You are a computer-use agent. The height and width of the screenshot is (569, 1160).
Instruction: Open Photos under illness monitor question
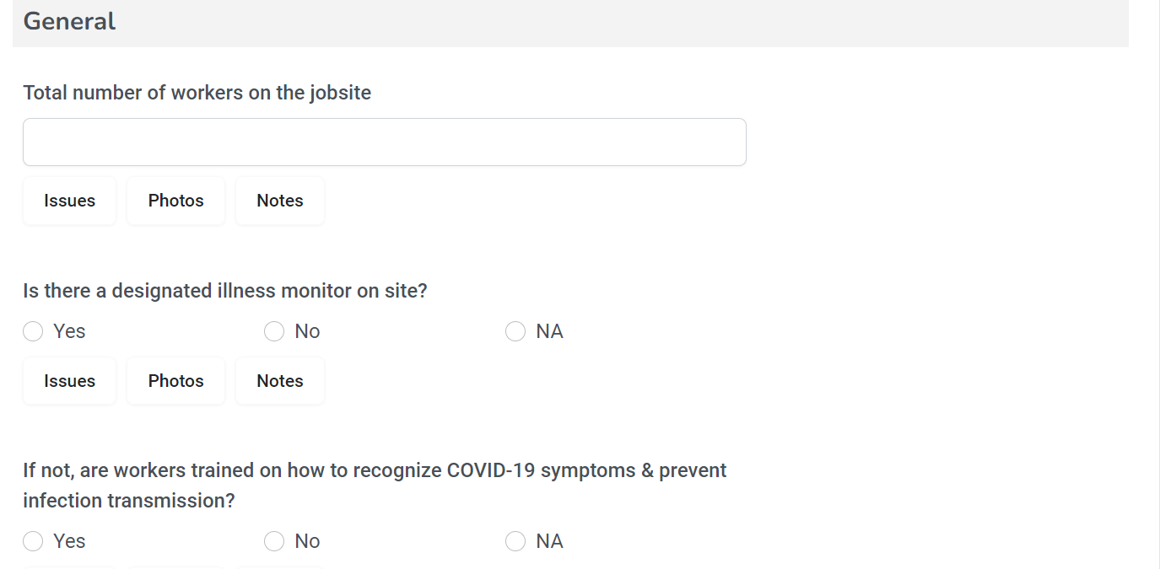[x=175, y=381]
